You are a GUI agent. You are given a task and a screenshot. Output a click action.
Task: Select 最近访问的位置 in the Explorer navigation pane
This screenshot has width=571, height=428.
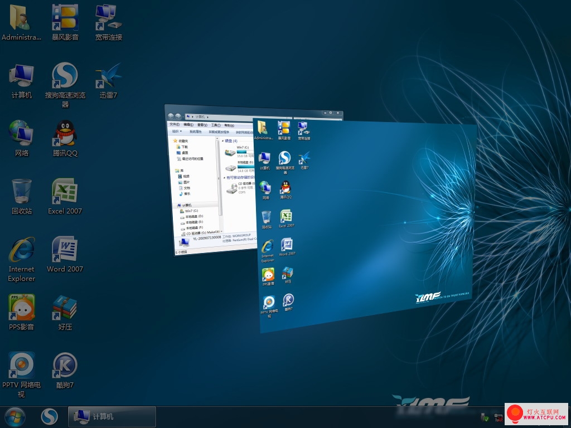coord(190,159)
